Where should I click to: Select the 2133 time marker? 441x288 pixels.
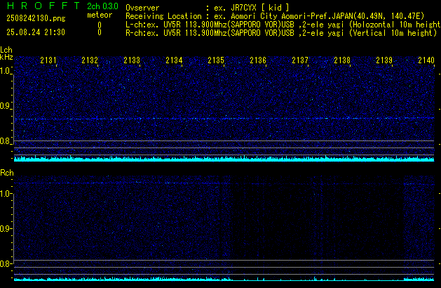point(132,60)
